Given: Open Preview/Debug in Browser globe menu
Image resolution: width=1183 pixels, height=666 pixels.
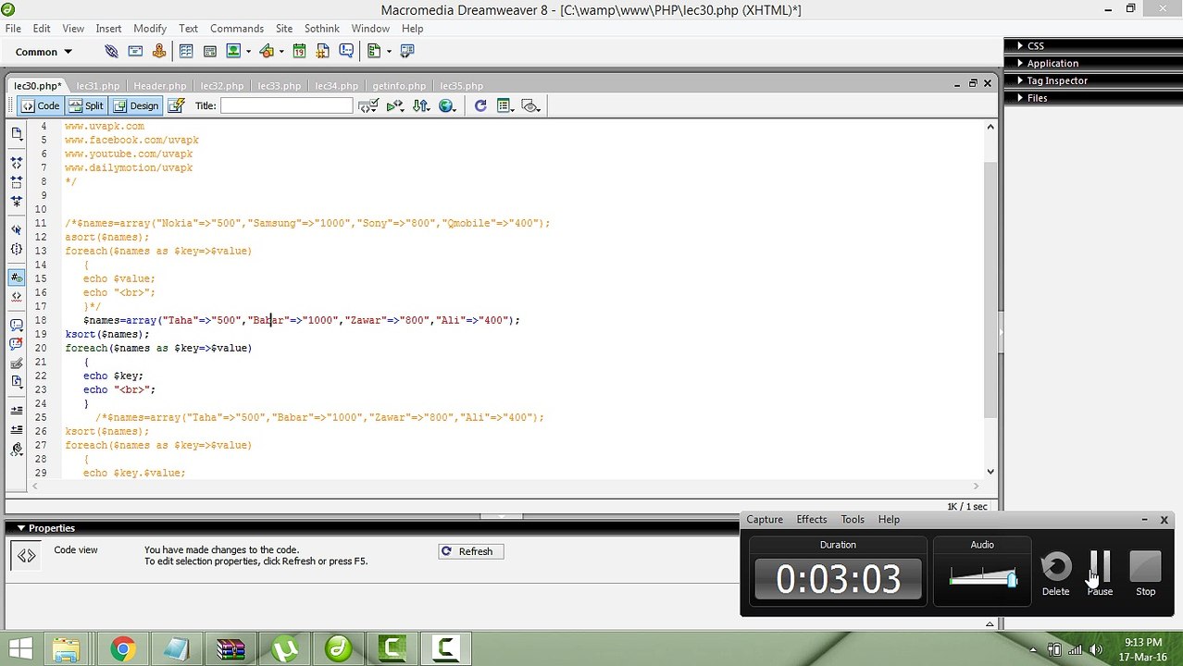Looking at the screenshot, I should point(448,105).
